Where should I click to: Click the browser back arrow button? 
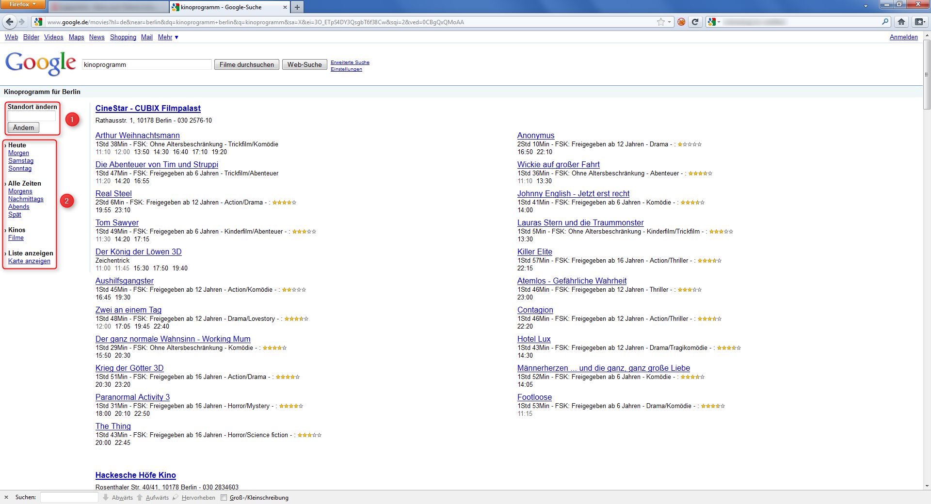point(10,22)
